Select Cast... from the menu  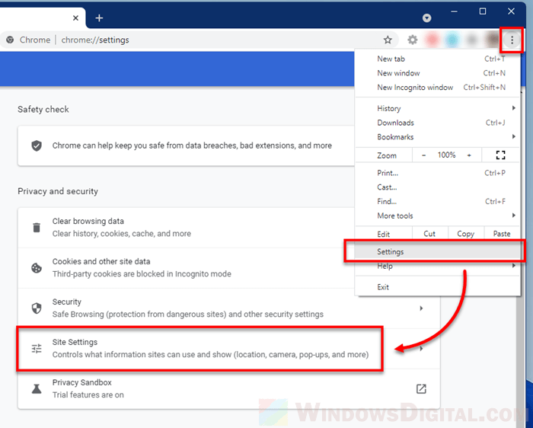(x=438, y=187)
